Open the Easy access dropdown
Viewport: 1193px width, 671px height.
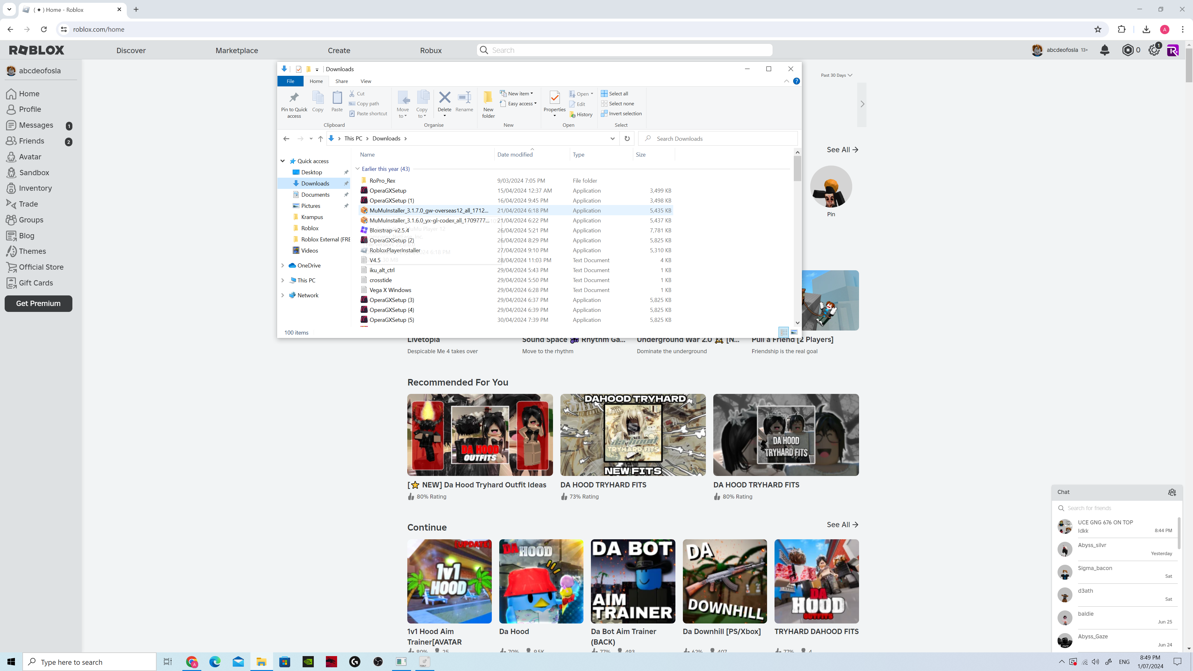click(518, 104)
